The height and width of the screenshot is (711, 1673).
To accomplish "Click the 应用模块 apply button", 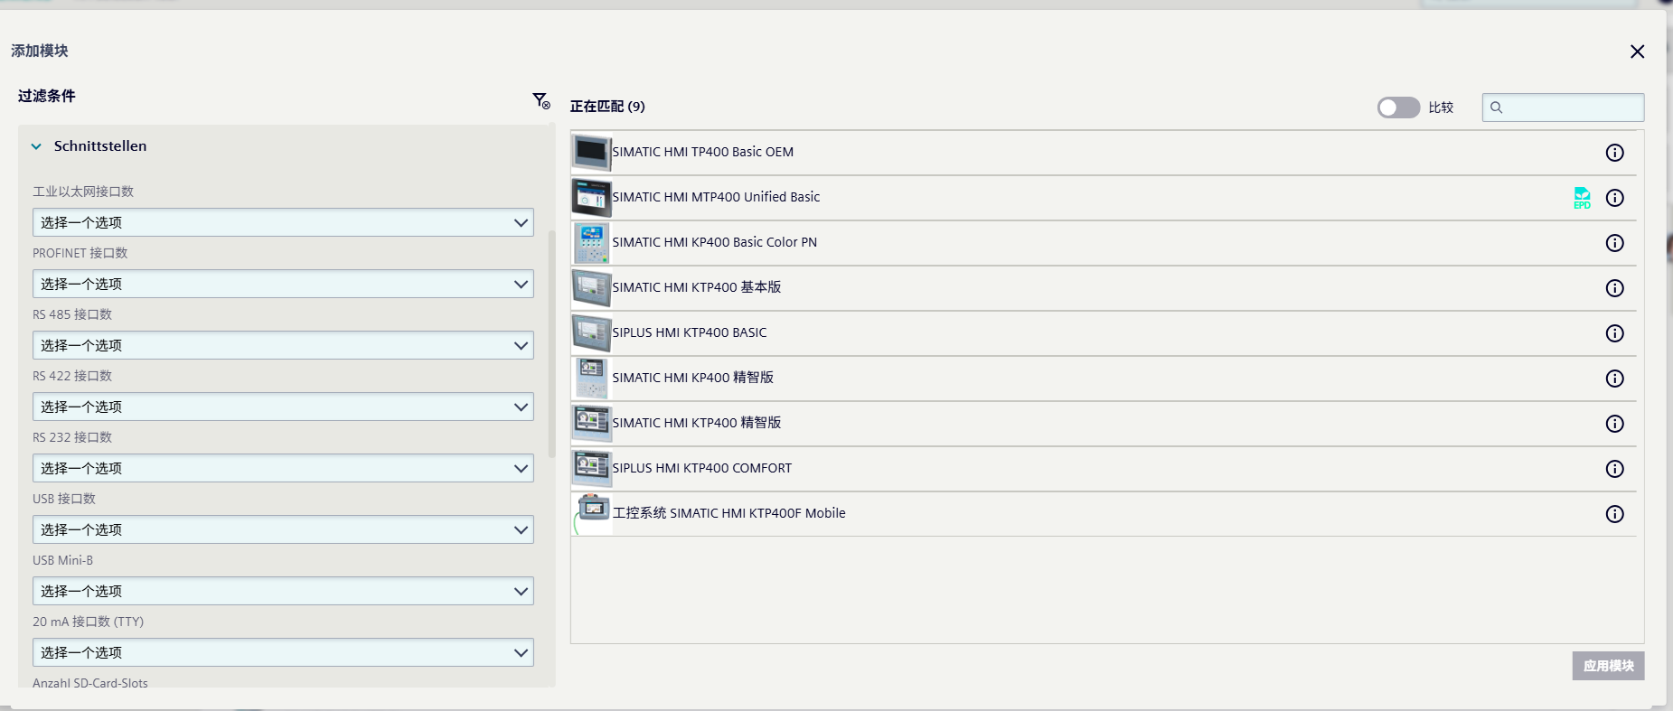I will pos(1608,666).
